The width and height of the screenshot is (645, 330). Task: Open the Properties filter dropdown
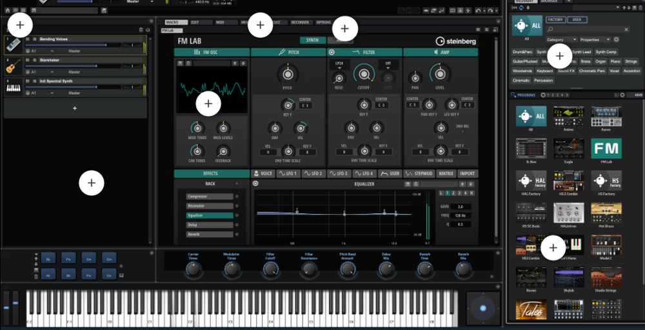pos(595,39)
